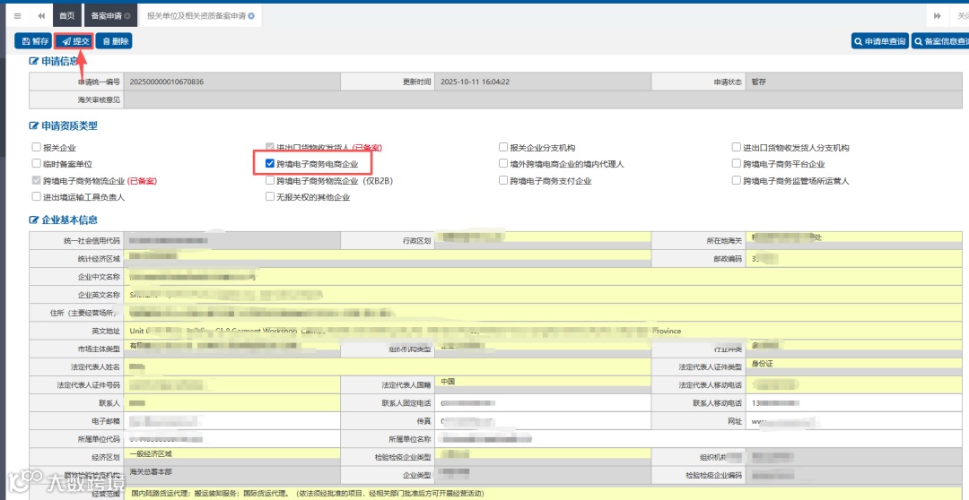The width and height of the screenshot is (969, 500).
Task: Click the 联系人移动电话 input field
Action: coord(853,402)
